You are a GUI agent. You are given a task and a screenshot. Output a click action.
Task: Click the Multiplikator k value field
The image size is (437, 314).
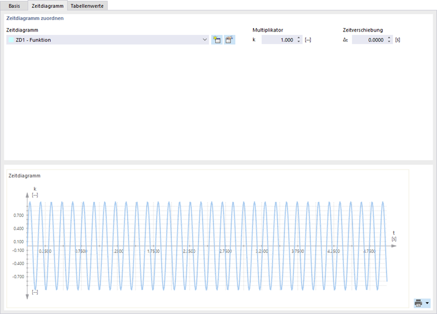click(279, 40)
